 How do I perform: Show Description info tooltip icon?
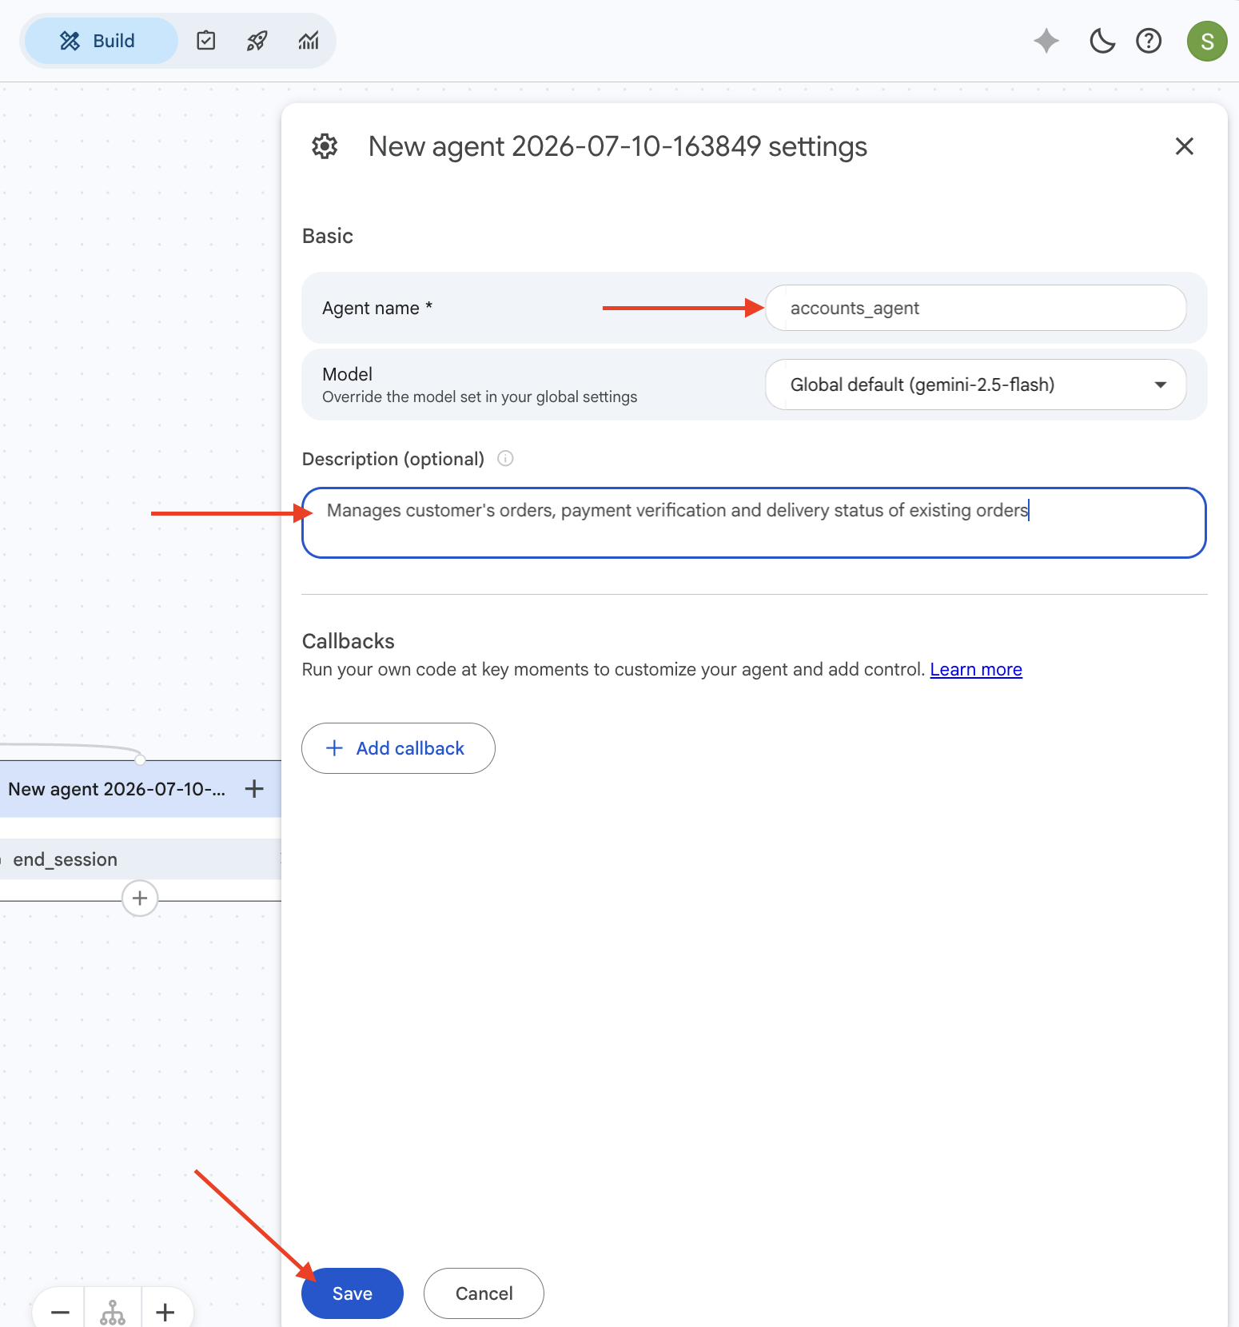pos(505,458)
